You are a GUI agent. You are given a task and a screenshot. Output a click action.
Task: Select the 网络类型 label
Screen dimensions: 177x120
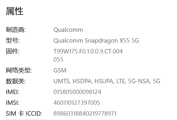(19, 70)
